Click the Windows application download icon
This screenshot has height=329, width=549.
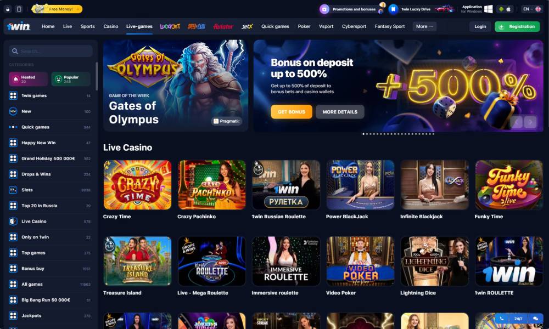click(489, 9)
